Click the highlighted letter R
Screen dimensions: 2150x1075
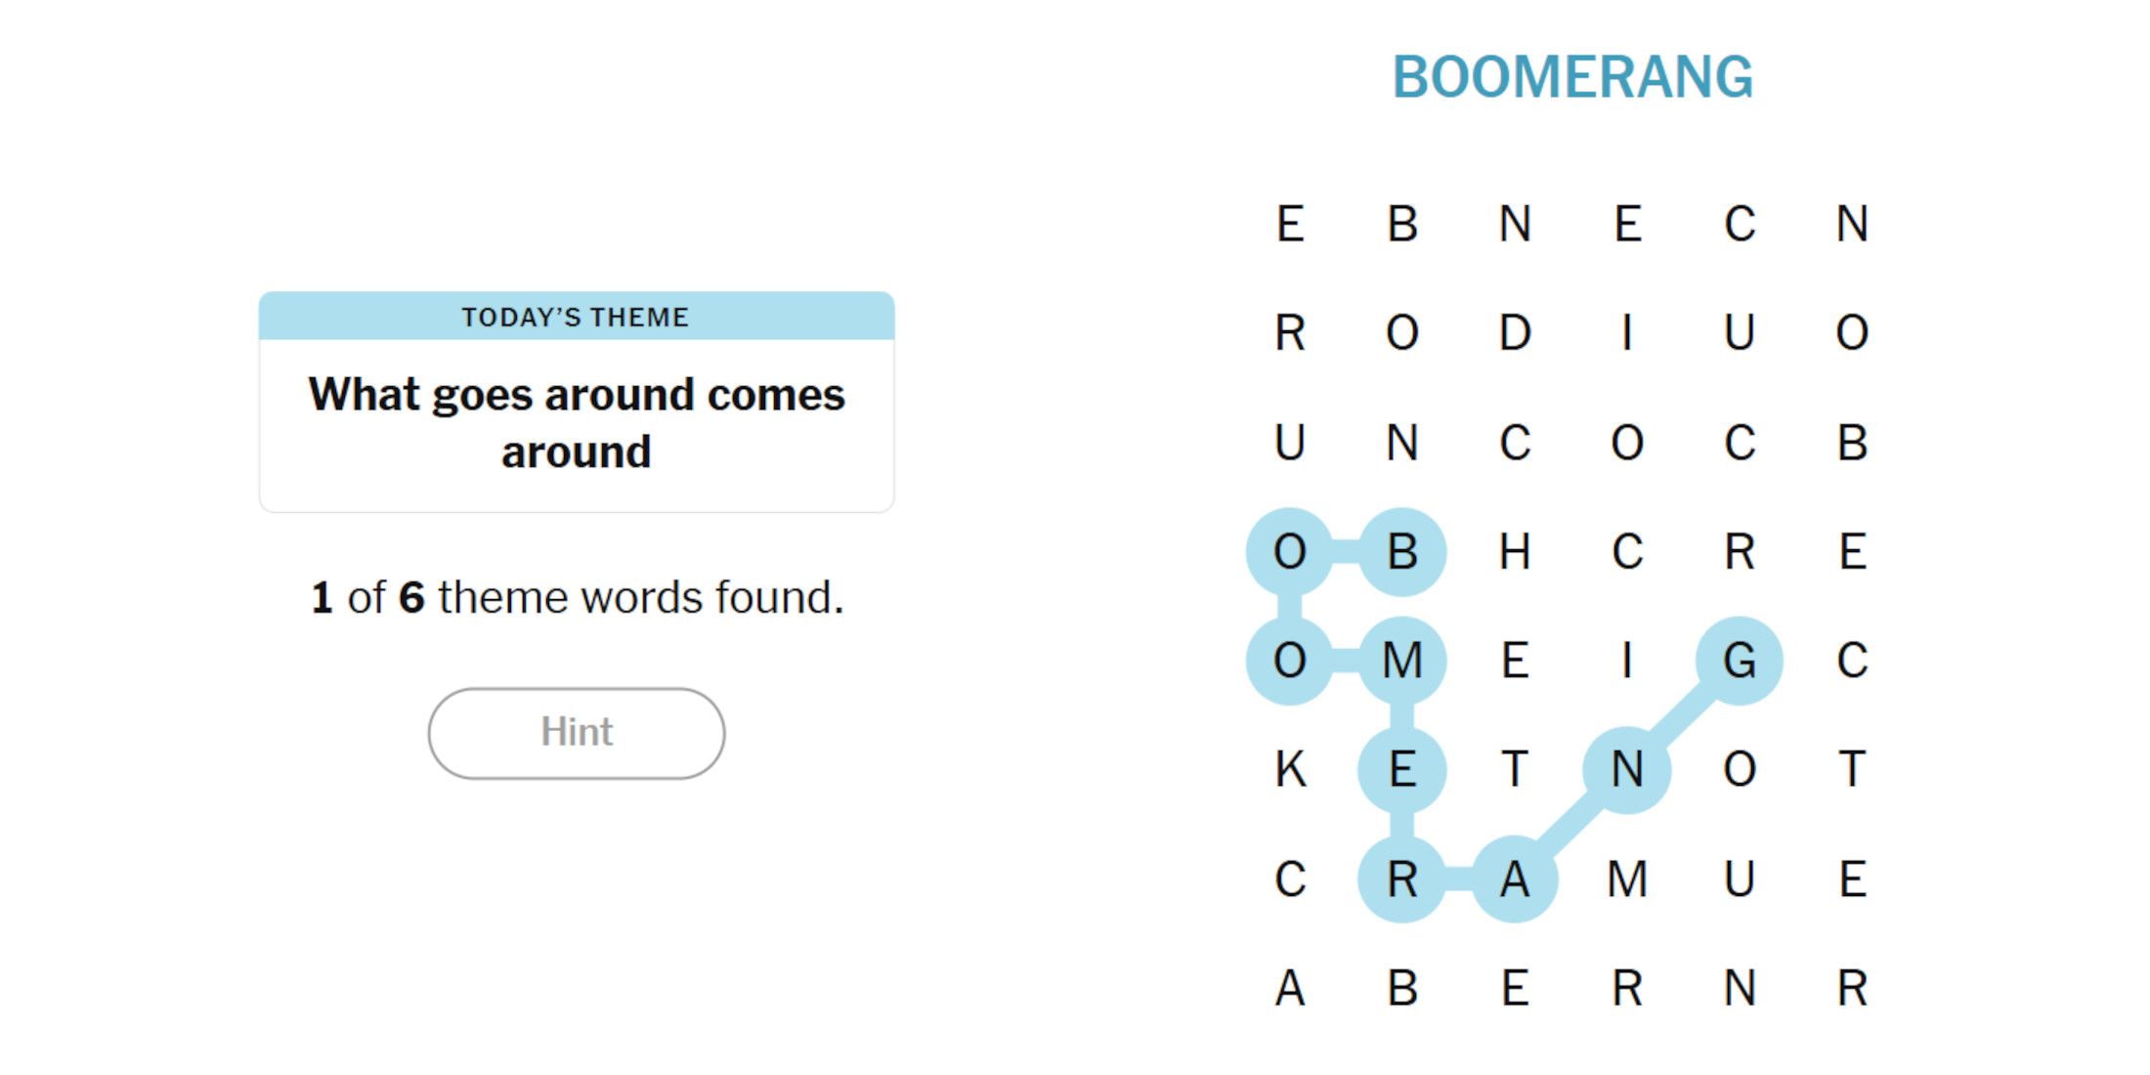coord(1401,879)
